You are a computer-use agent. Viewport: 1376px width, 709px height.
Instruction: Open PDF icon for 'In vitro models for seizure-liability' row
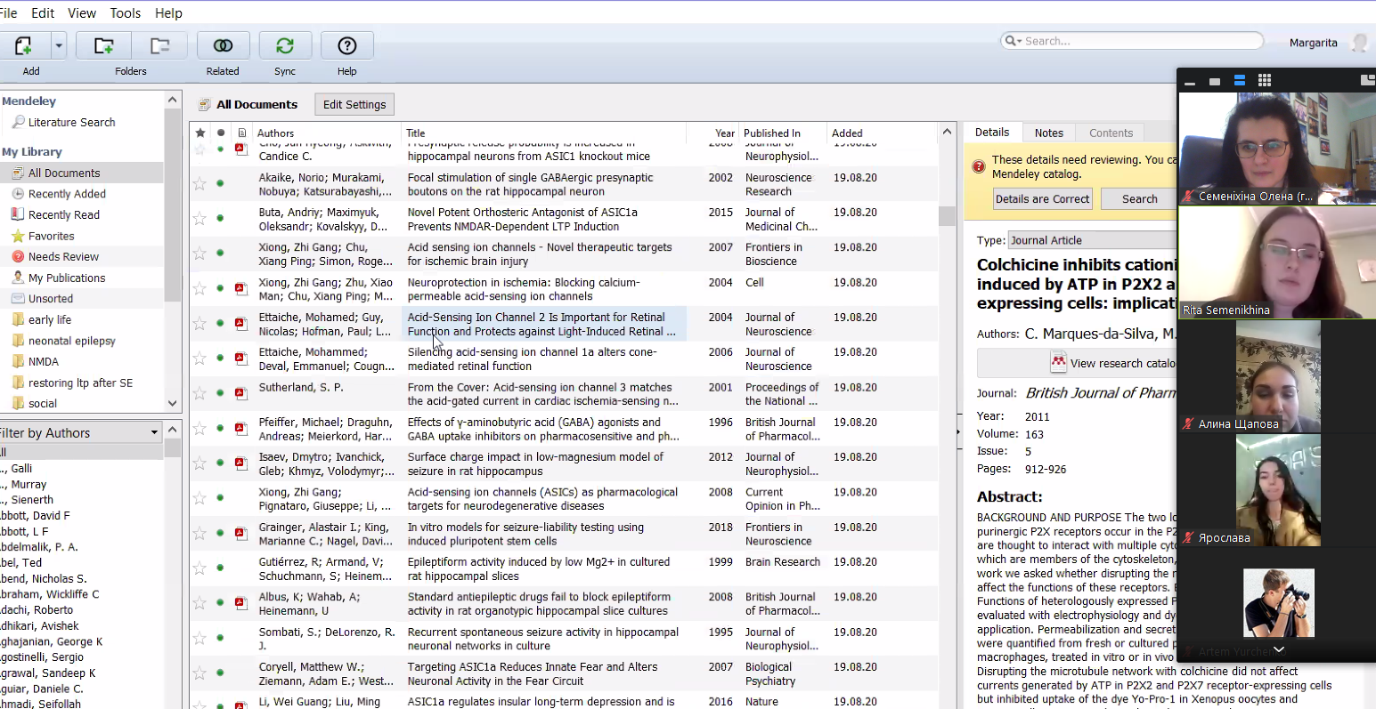[x=240, y=534]
